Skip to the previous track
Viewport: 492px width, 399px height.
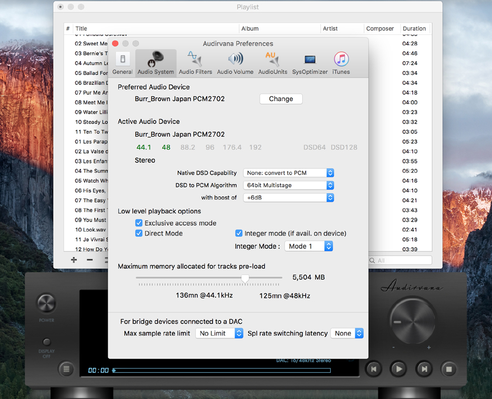pos(373,369)
